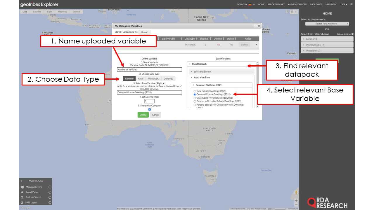Viewport: 374px width, 210px height.
Task: Expand the Unassigned (0) folder
Action: (x=327, y=50)
